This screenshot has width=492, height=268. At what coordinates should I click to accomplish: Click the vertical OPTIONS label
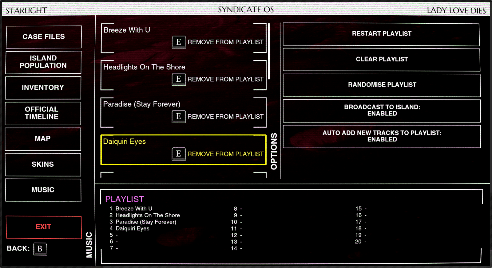pos(274,151)
